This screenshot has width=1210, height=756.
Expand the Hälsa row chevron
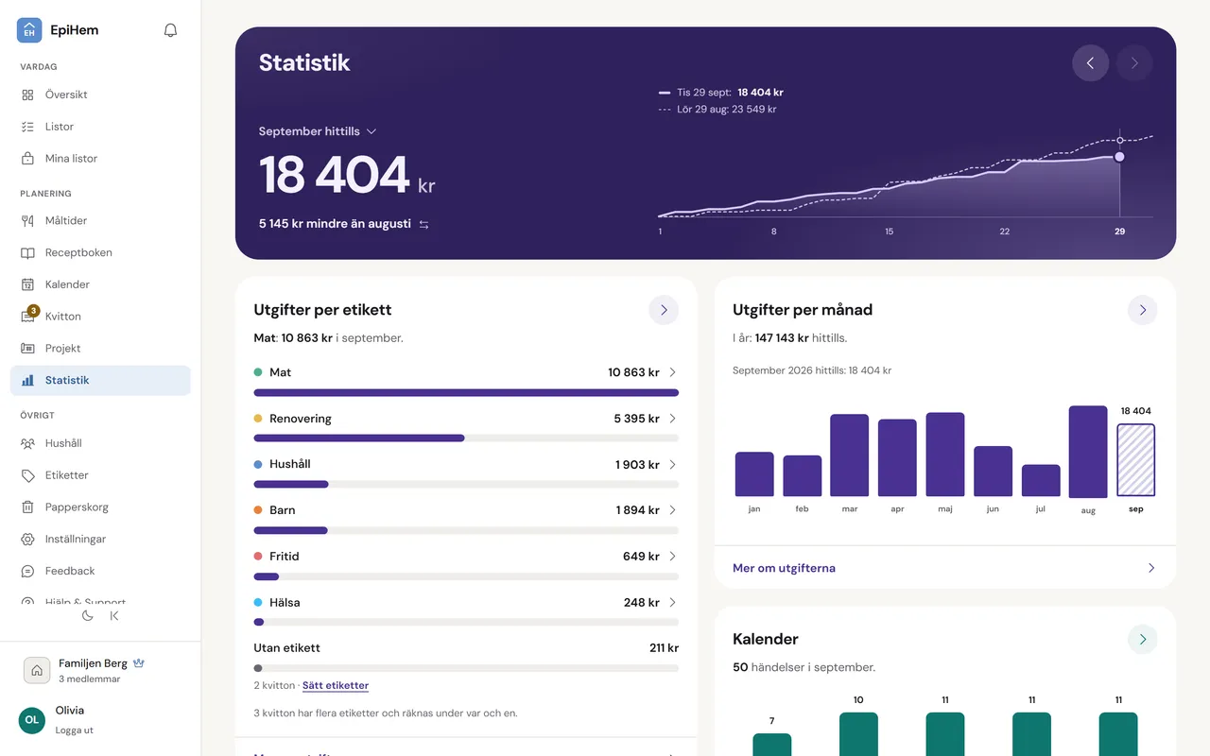pos(672,603)
